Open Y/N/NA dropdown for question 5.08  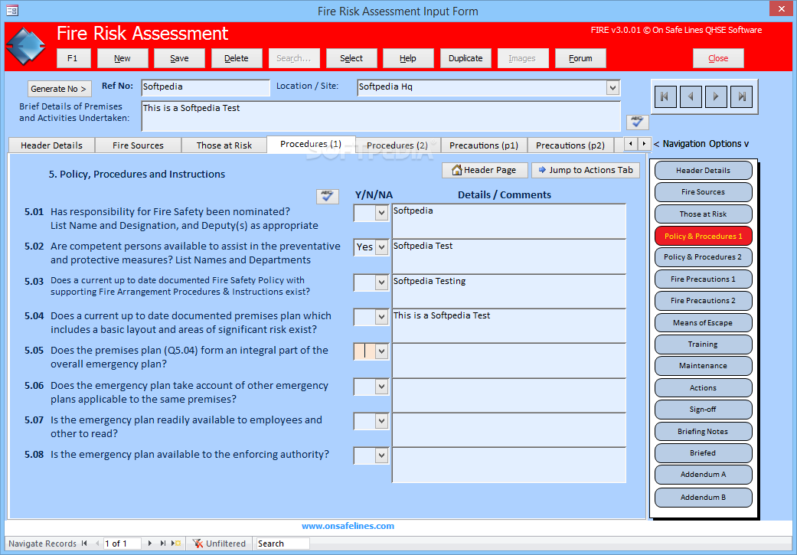tap(382, 455)
